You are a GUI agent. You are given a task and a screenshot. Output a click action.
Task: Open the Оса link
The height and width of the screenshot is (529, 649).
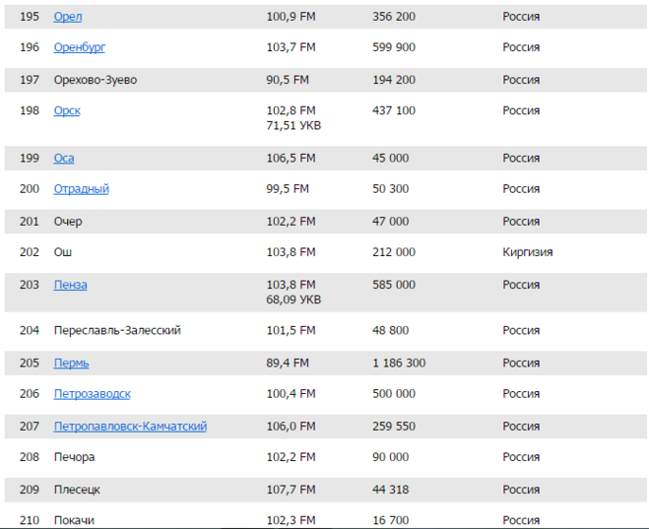tap(64, 159)
